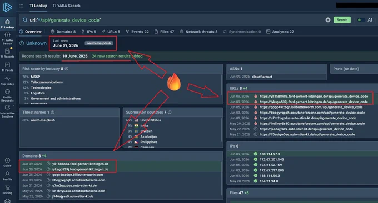Open domain yll1588n8a.ford-gernert-kitzingen.de
The height and width of the screenshot is (203, 378).
coord(80,164)
